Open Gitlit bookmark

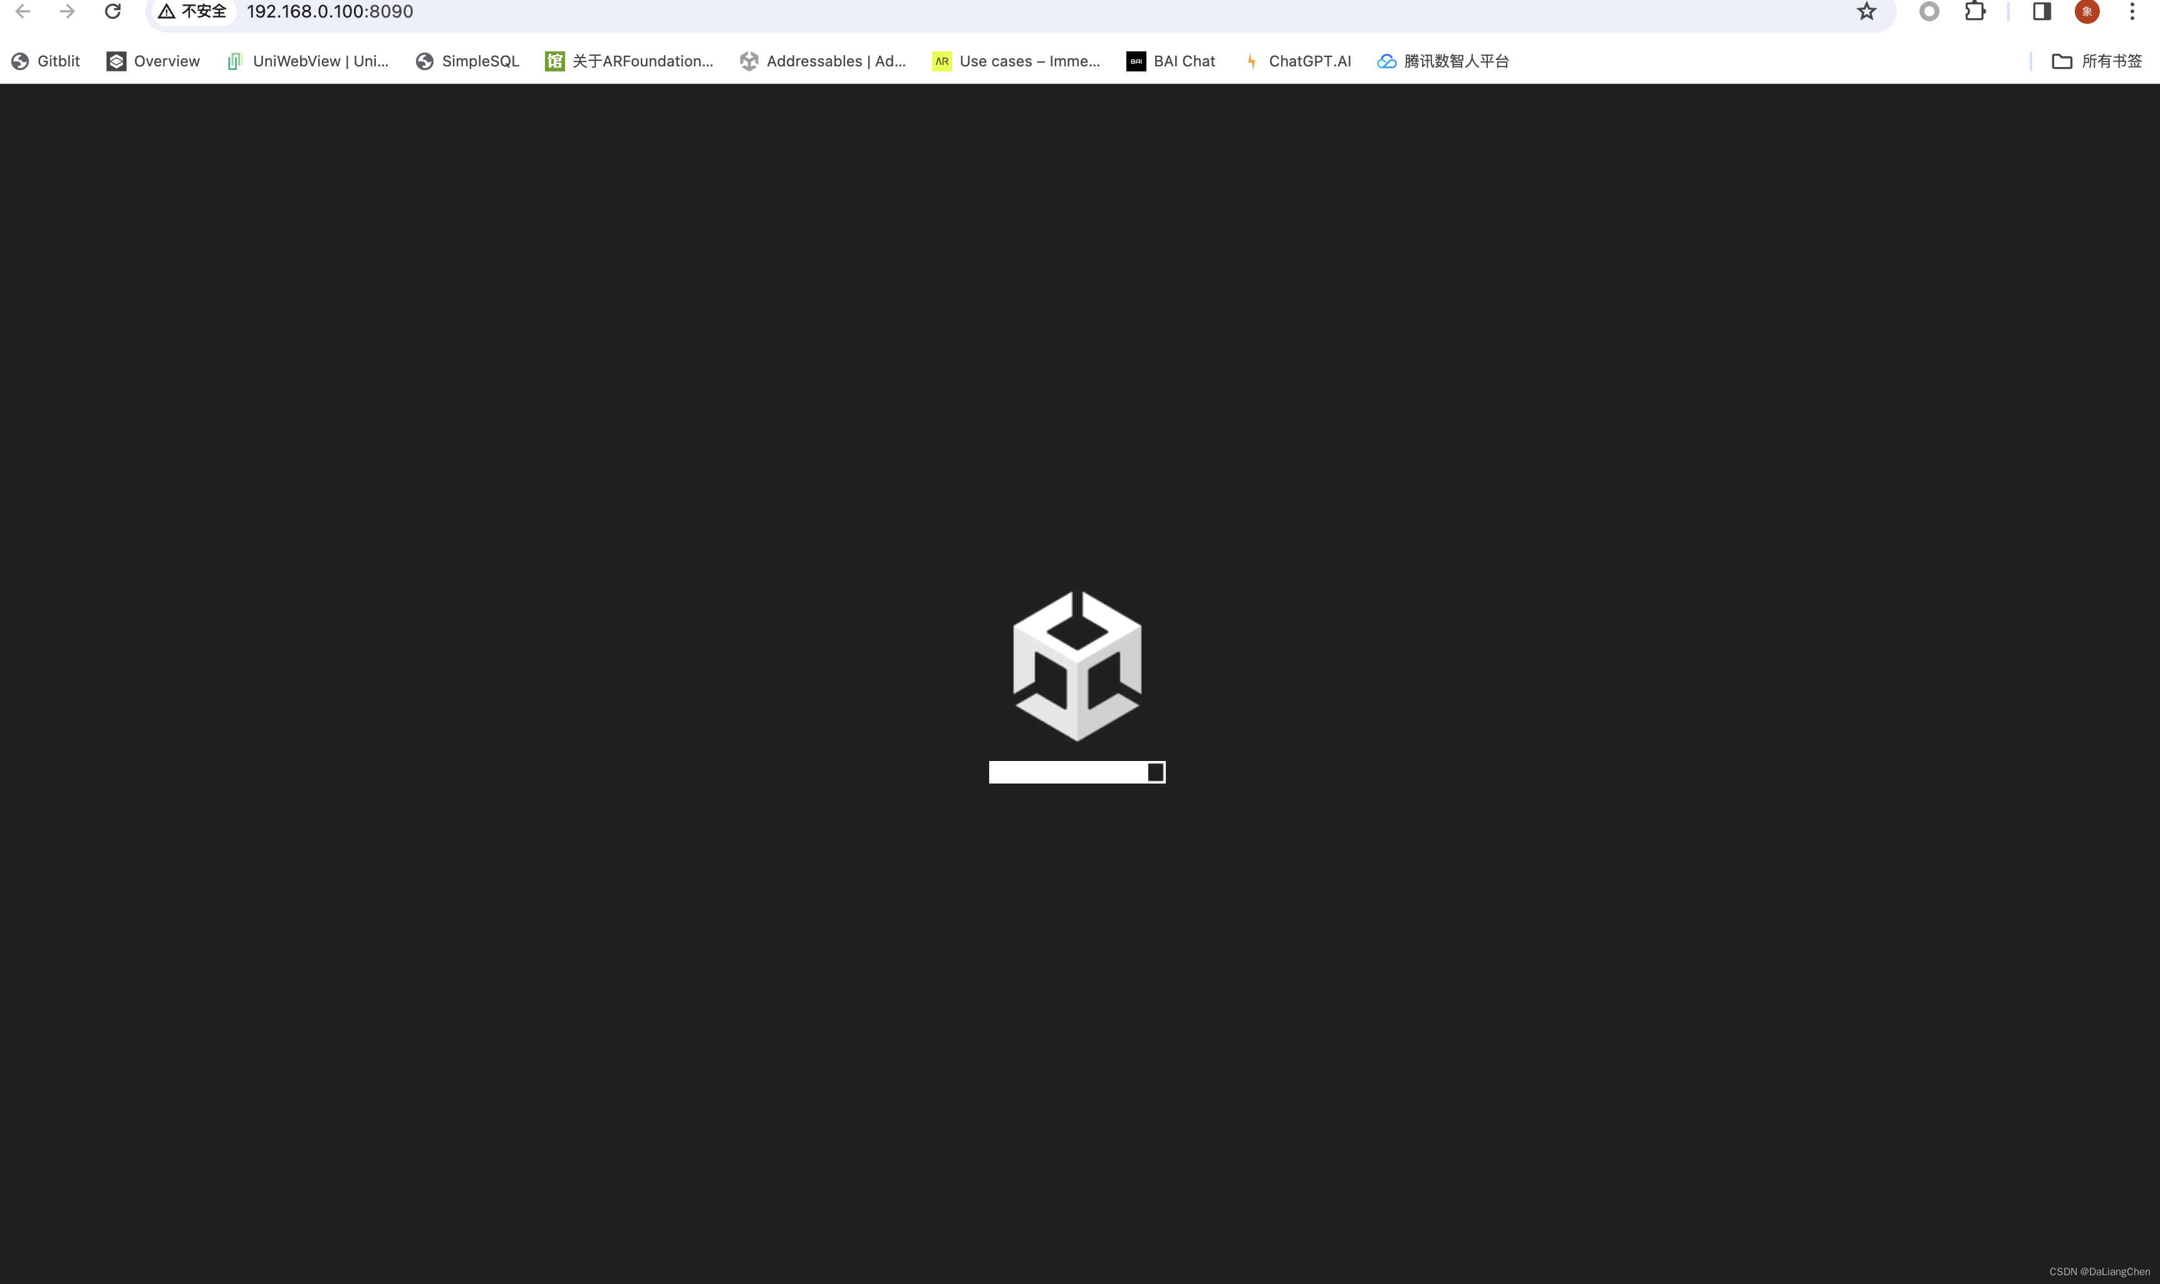(46, 60)
